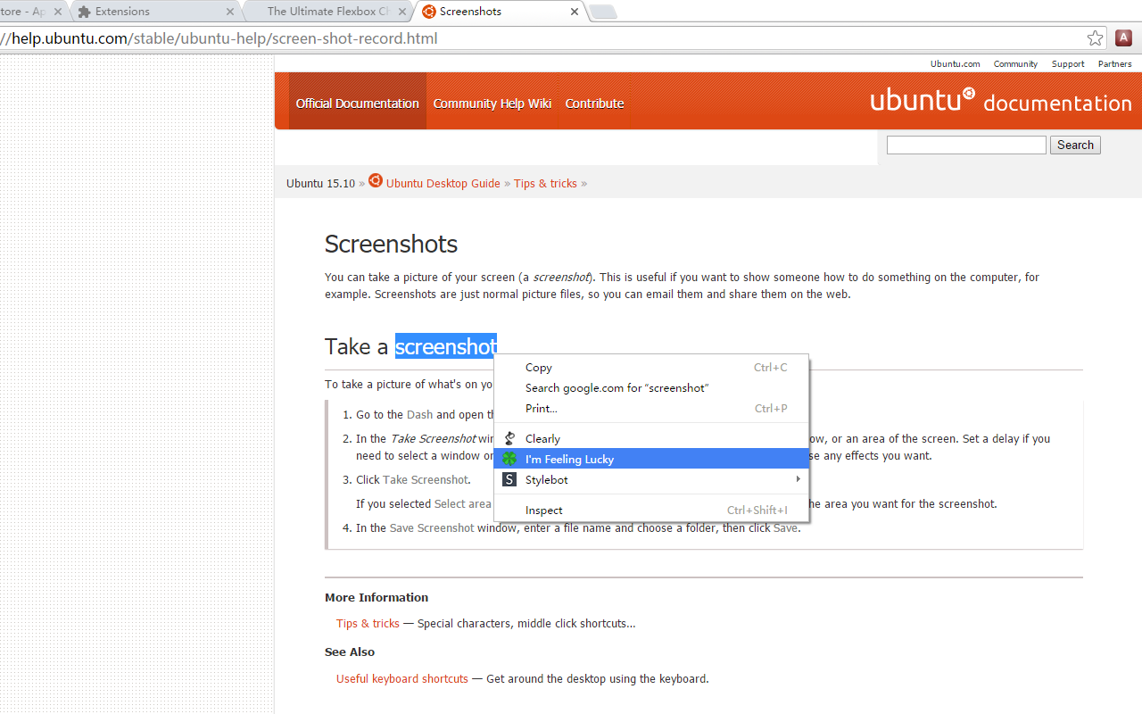The width and height of the screenshot is (1142, 714).
Task: Click the green clover I'm Feeling Lucky icon
Action: pos(509,459)
